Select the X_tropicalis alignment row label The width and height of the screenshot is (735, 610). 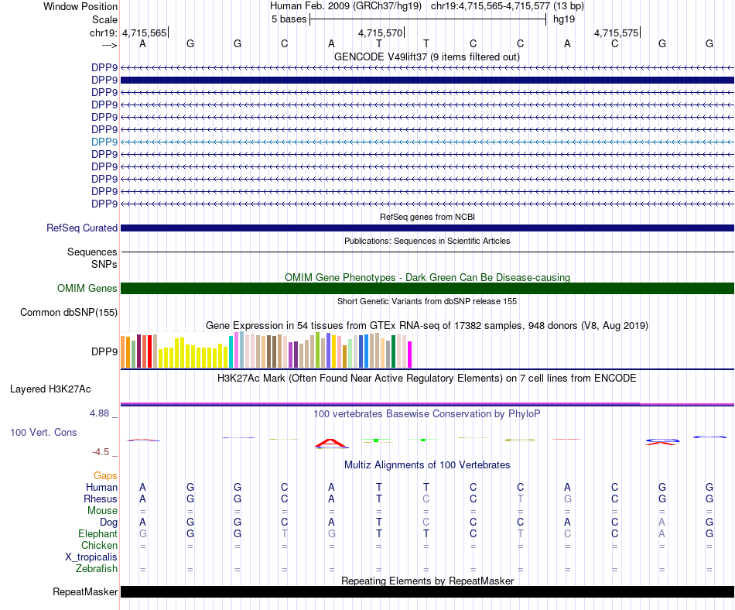(91, 557)
